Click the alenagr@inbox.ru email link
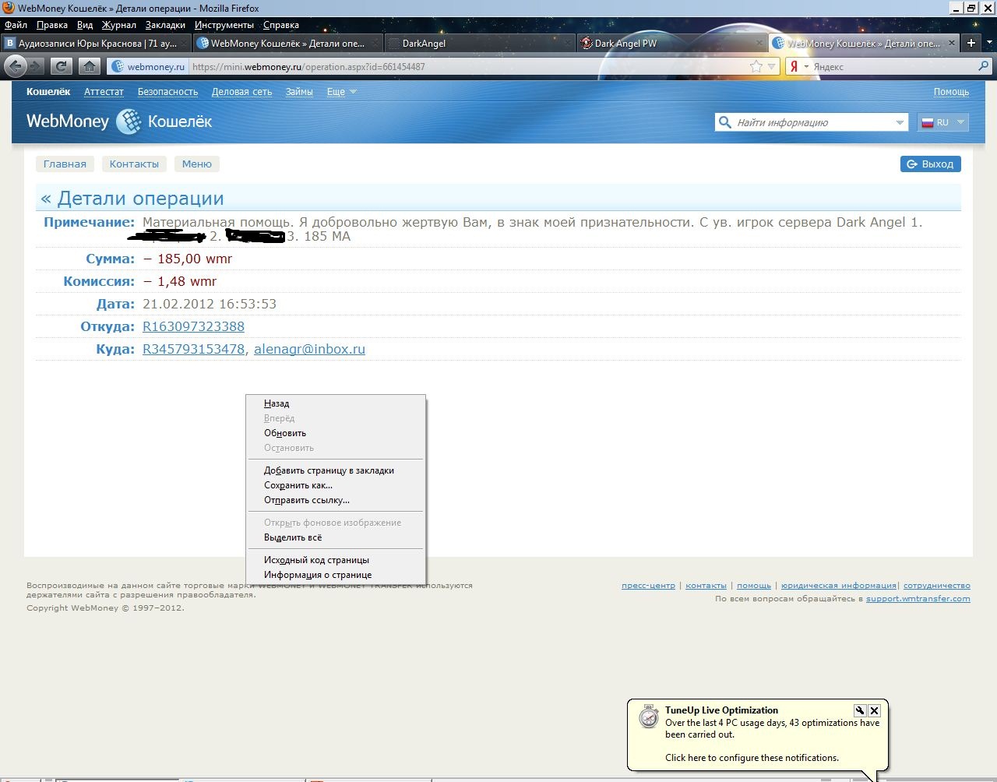Screen dimensions: 997x782 tap(309, 349)
